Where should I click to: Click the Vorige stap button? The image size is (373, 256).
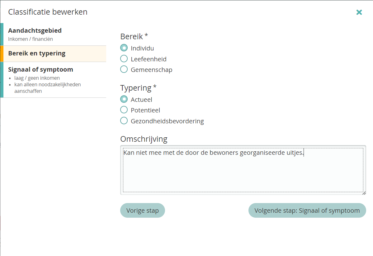click(142, 211)
